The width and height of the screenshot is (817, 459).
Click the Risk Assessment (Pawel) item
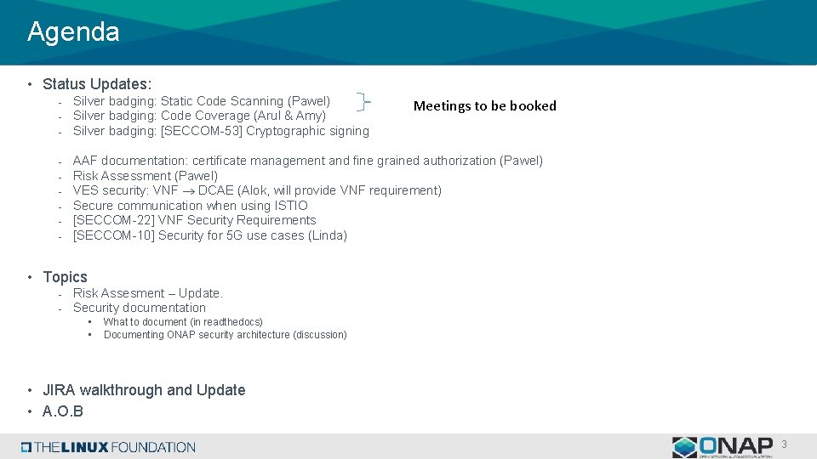(146, 176)
